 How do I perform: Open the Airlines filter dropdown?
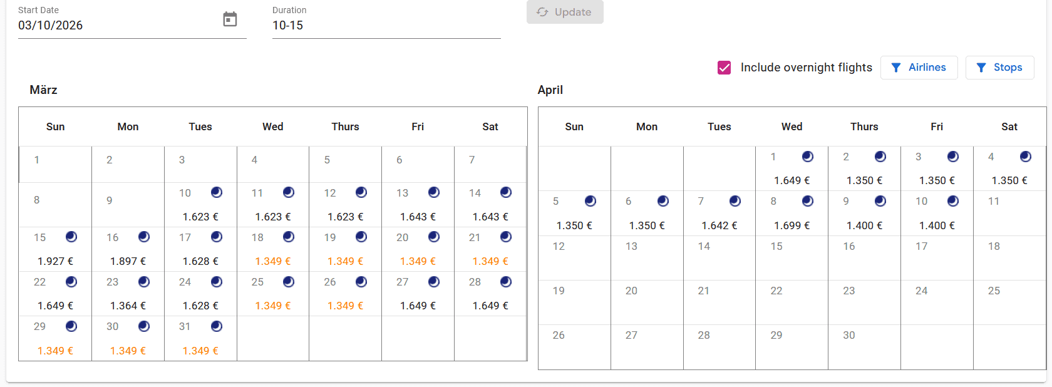pos(919,68)
